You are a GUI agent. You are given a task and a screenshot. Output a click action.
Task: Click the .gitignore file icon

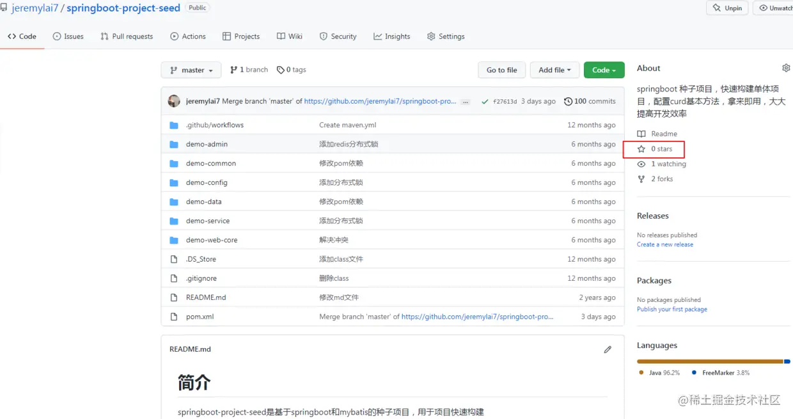tap(174, 278)
